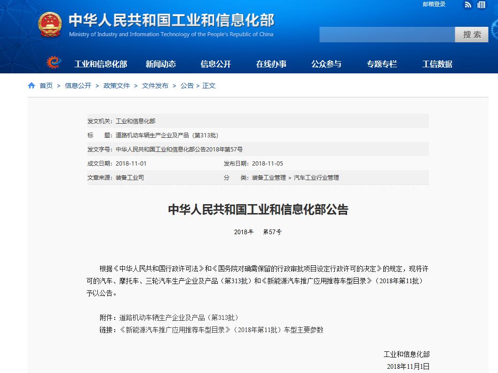Open the 在线办事 navigation menu
This screenshot has width=498, height=373.
pyautogui.click(x=271, y=64)
